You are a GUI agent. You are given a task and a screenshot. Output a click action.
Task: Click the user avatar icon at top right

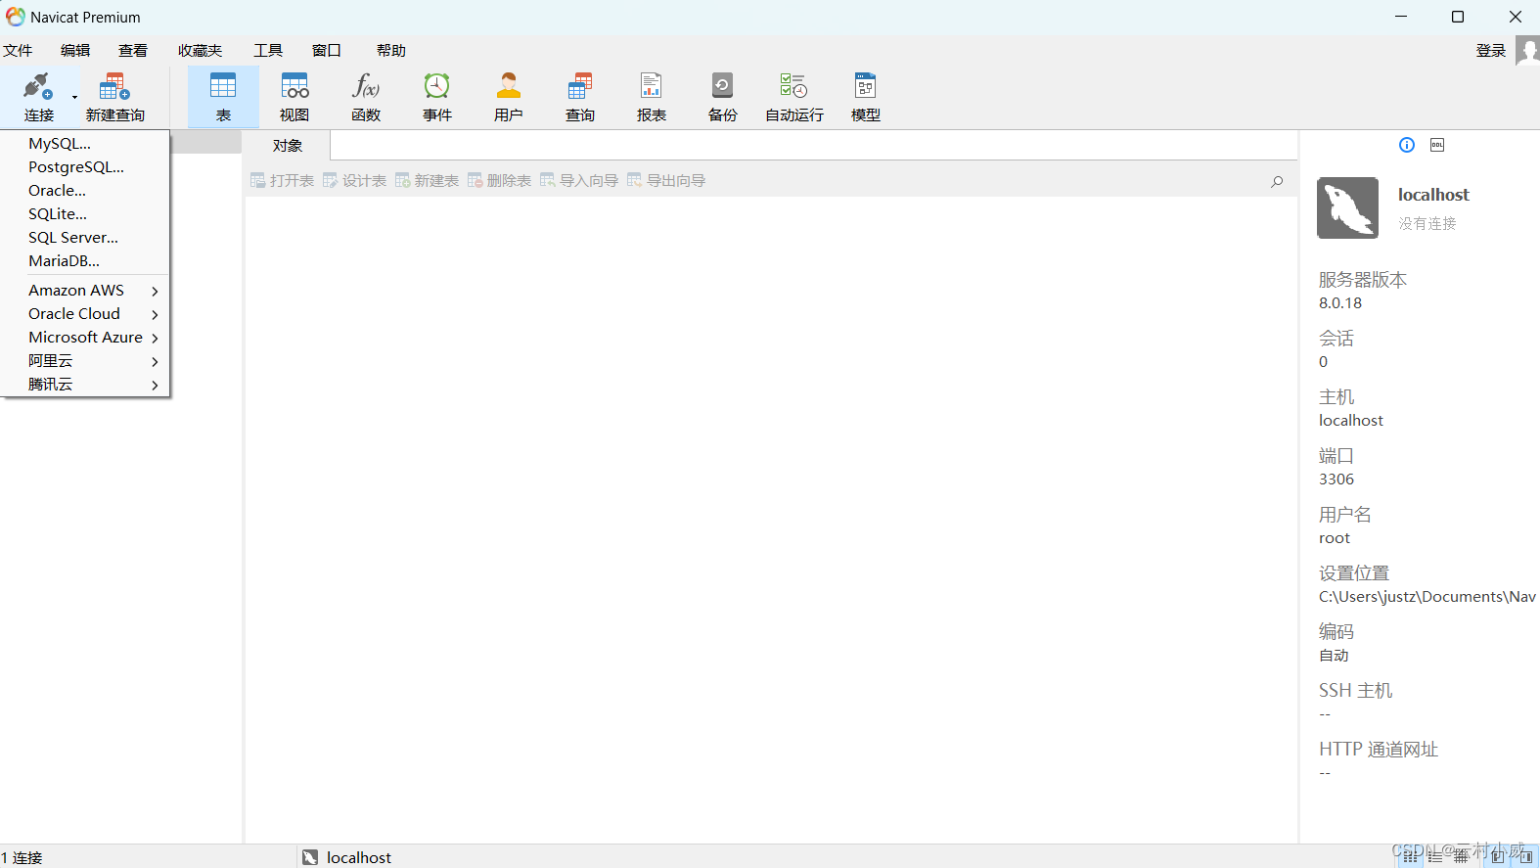click(1527, 50)
